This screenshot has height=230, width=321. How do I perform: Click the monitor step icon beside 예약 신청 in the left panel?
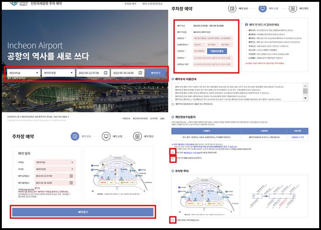[106, 136]
